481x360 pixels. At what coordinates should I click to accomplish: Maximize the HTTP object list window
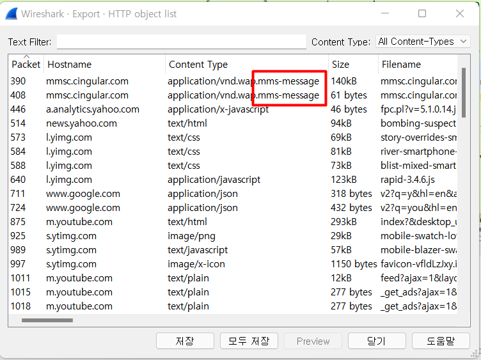422,13
